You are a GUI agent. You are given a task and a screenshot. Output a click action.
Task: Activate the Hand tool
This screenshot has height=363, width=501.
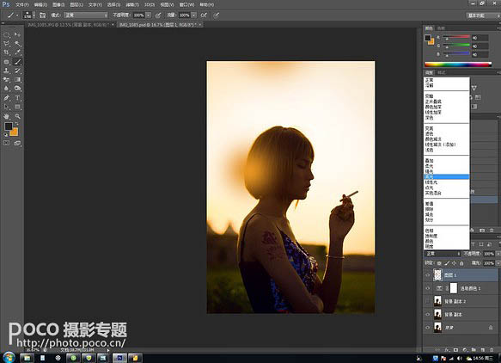[x=6, y=116]
